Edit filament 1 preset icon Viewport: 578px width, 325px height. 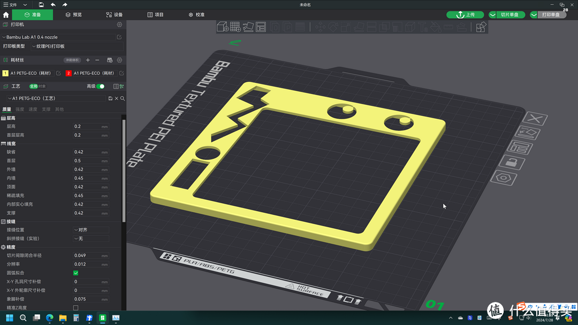pos(58,73)
